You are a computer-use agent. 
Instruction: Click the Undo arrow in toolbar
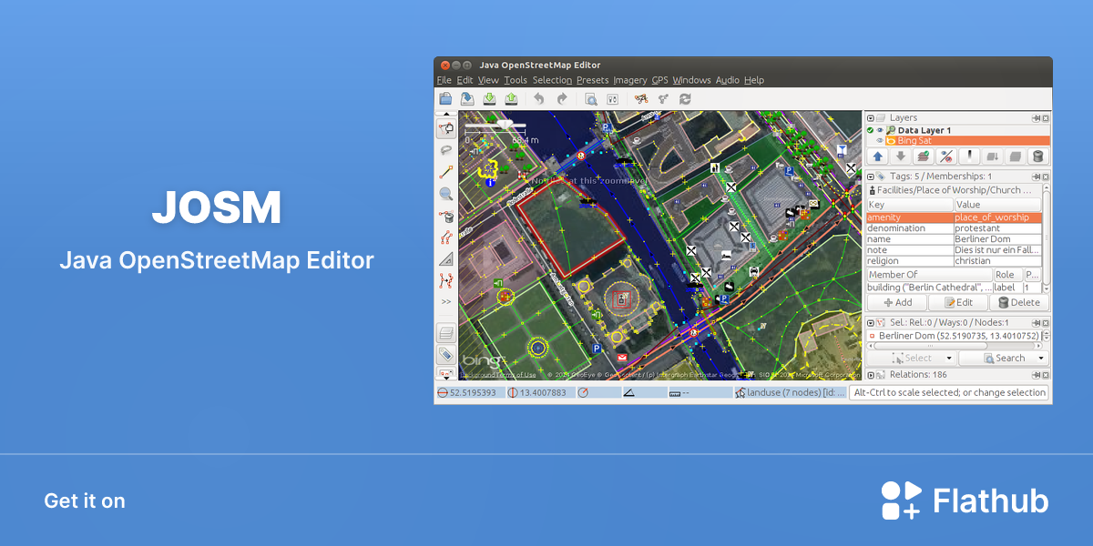539,99
